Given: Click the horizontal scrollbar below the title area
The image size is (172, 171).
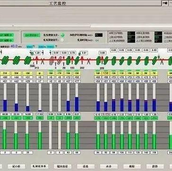Looking at the screenshot, I should click(86, 25).
